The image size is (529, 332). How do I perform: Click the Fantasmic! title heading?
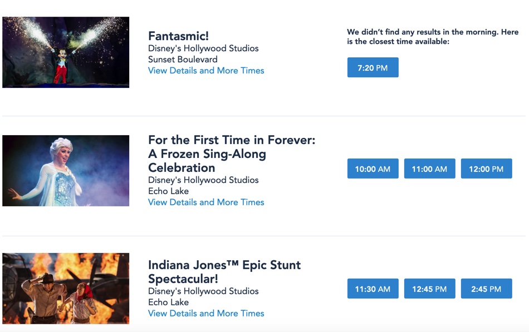point(178,36)
